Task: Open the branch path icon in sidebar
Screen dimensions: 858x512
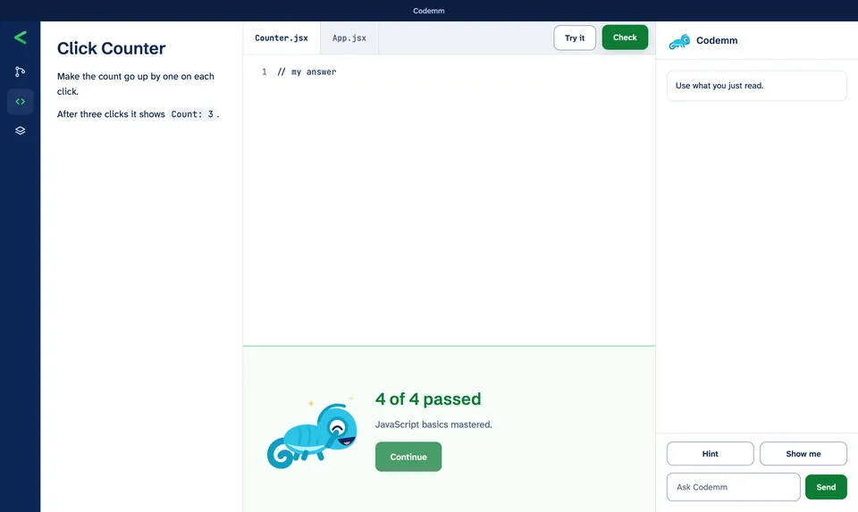Action: pos(21,71)
